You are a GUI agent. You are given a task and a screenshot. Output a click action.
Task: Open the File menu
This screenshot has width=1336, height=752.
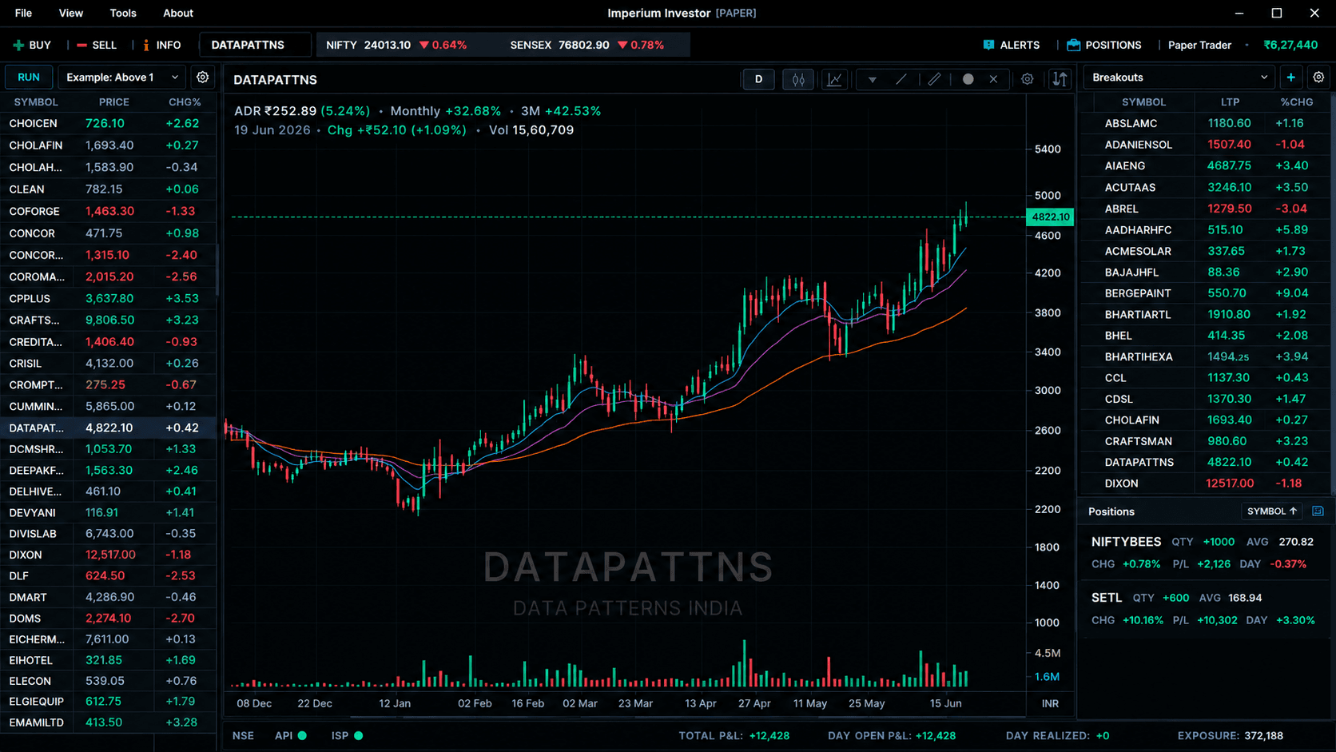coord(23,13)
